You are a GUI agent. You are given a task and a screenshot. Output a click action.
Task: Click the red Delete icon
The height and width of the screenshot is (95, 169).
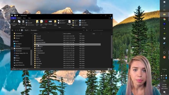pos(46,22)
